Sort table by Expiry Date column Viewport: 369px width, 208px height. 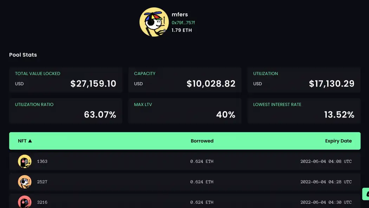click(338, 141)
